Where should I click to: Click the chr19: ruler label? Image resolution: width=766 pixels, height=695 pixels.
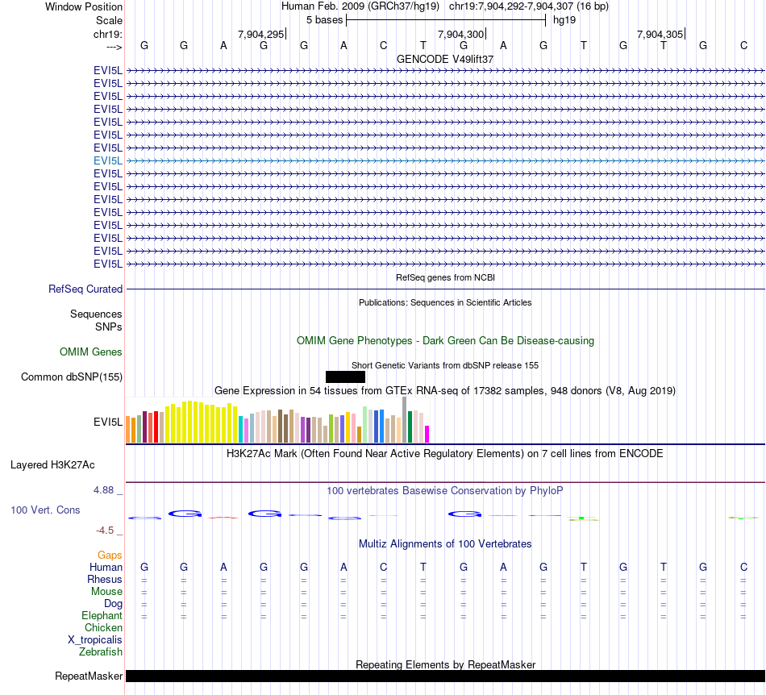coord(108,34)
